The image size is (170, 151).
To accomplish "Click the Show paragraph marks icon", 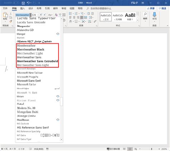I will coord(95,21).
